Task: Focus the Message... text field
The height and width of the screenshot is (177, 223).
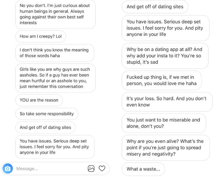Action: coord(50,168)
